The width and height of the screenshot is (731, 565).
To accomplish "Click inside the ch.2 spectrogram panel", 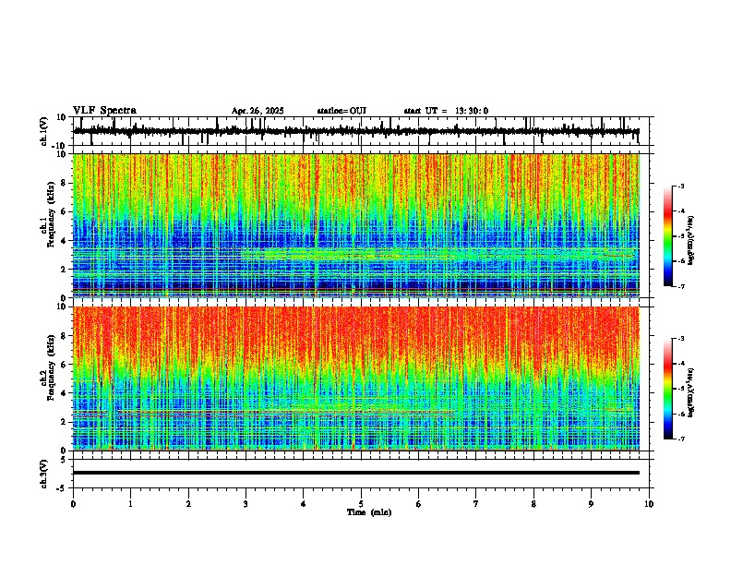I will coord(355,379).
